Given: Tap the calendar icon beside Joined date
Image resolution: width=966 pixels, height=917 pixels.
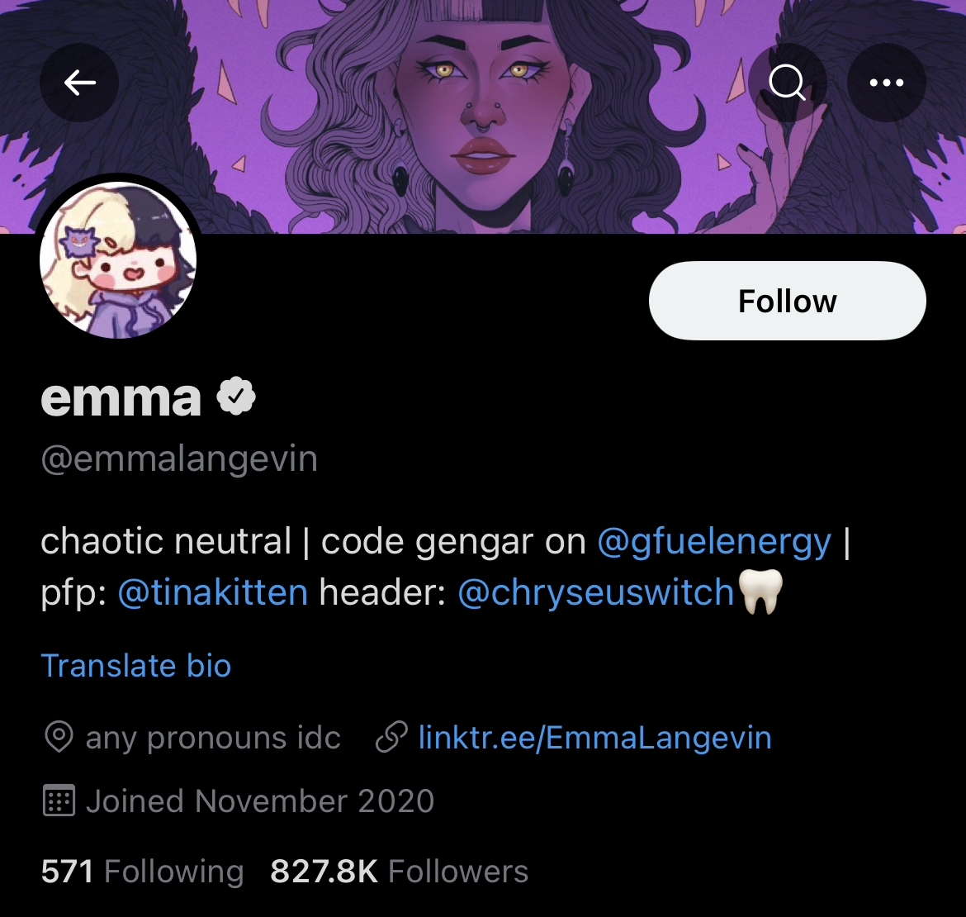Looking at the screenshot, I should pos(59,800).
